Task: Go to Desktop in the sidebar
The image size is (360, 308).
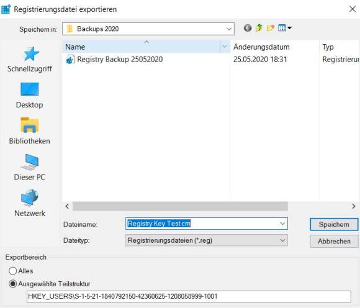Action: 30,95
